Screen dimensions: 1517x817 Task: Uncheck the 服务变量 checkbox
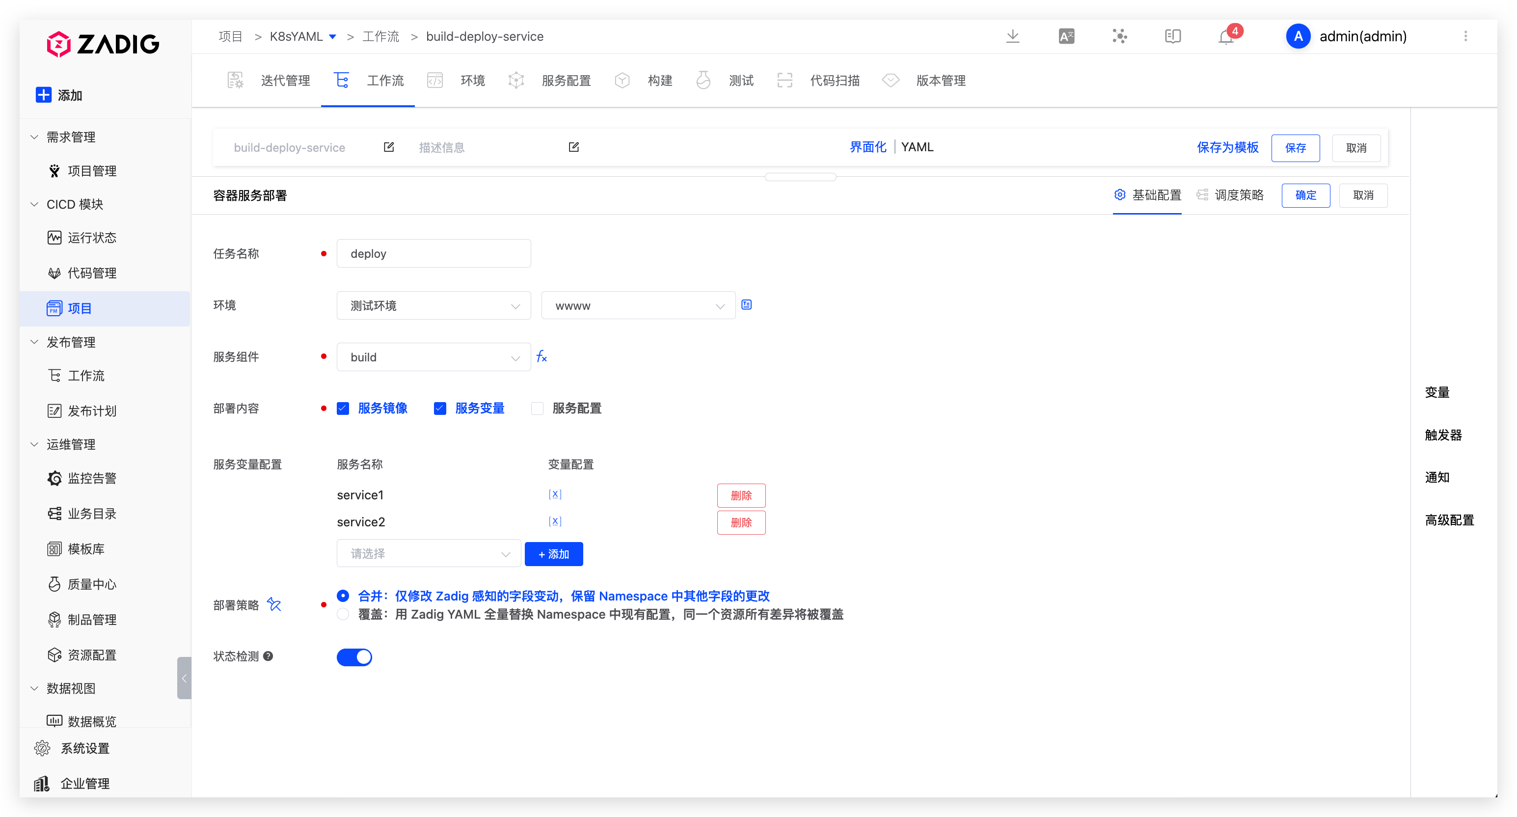[440, 408]
